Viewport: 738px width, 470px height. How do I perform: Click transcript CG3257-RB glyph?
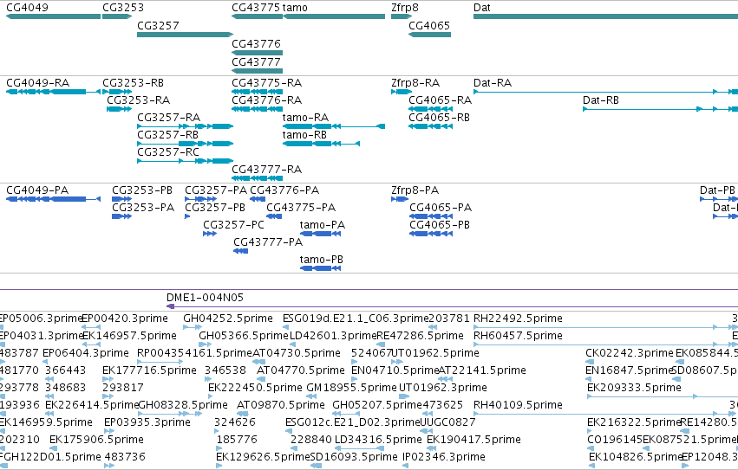click(185, 144)
